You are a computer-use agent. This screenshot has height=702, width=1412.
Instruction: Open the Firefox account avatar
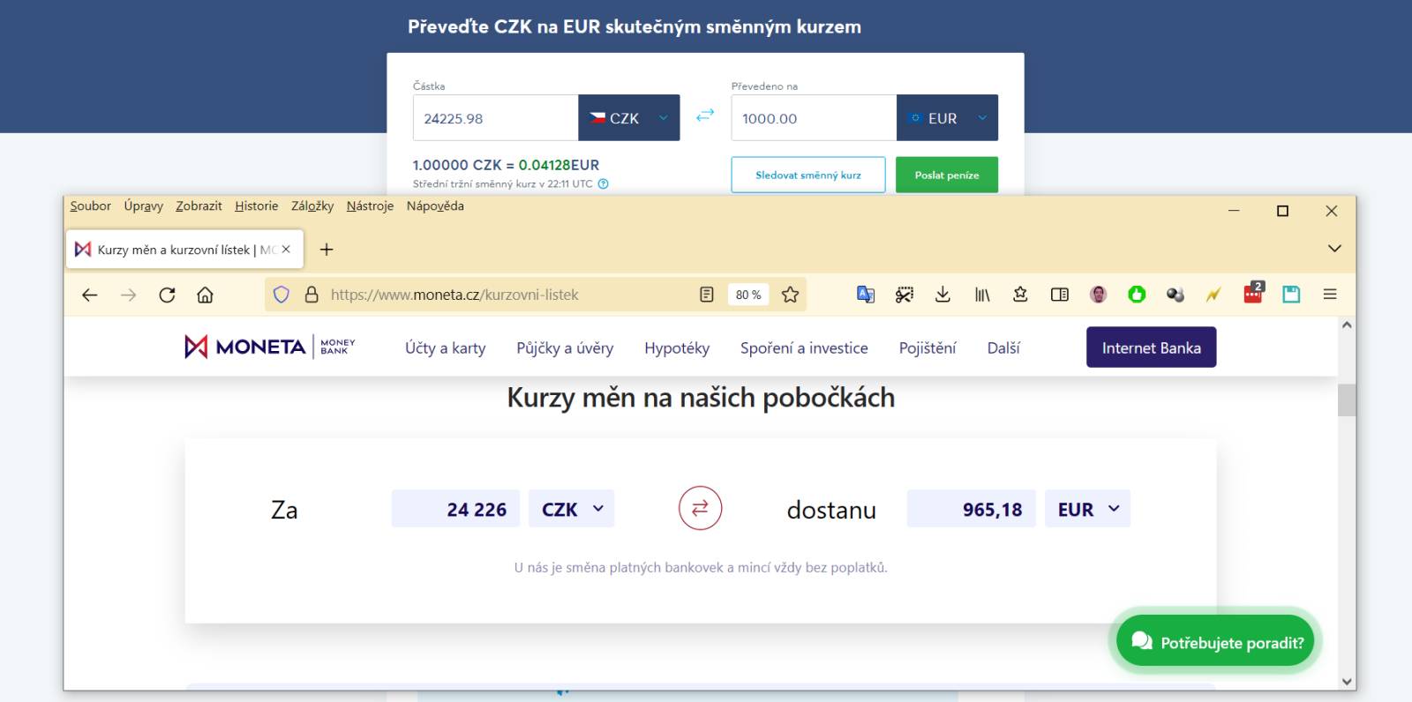coord(1098,295)
